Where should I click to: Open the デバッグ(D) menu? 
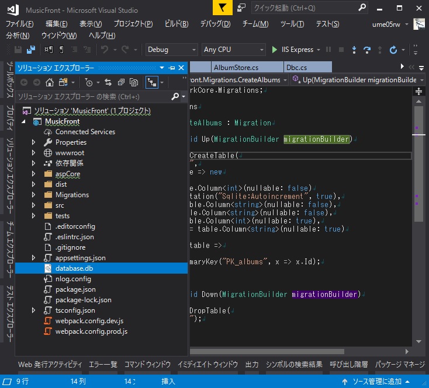coord(215,24)
